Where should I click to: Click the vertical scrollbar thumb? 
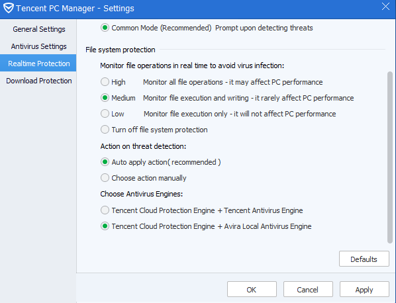tap(390, 157)
